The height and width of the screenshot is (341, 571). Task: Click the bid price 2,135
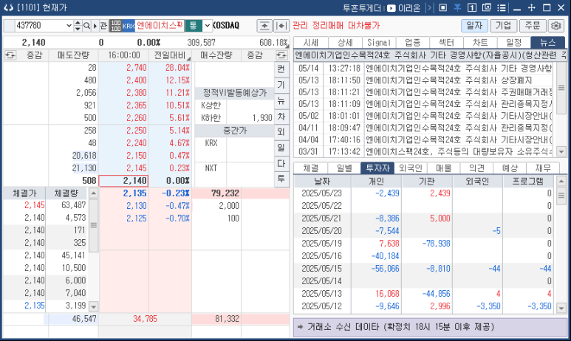[134, 193]
